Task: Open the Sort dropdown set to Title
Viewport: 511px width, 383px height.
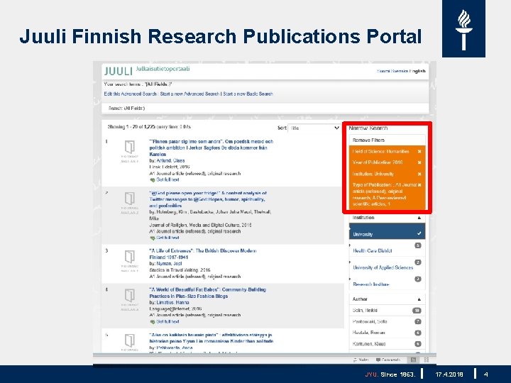Action: (314, 128)
